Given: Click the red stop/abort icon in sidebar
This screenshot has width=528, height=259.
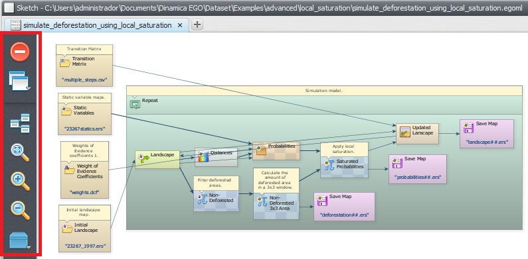Looking at the screenshot, I should pyautogui.click(x=19, y=52).
